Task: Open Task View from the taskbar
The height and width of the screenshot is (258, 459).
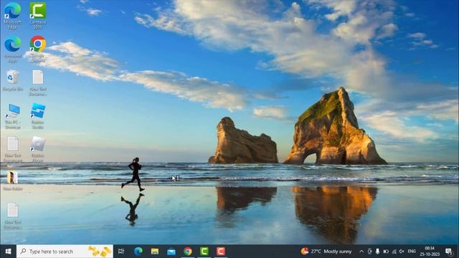Action: (x=121, y=252)
